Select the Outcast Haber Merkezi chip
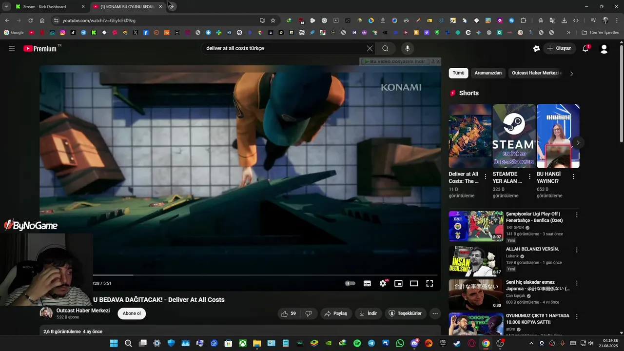 point(535,73)
